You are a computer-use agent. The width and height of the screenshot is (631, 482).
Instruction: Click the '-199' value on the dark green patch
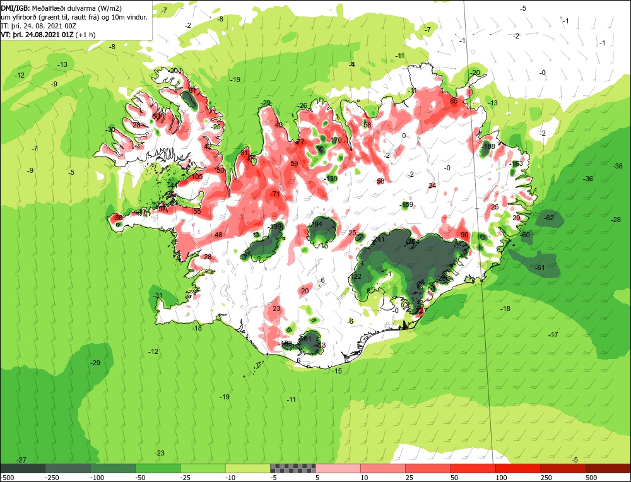point(274,227)
